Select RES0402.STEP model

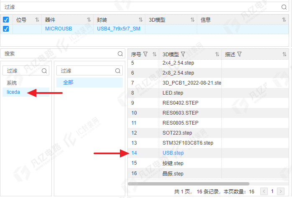tap(180, 103)
